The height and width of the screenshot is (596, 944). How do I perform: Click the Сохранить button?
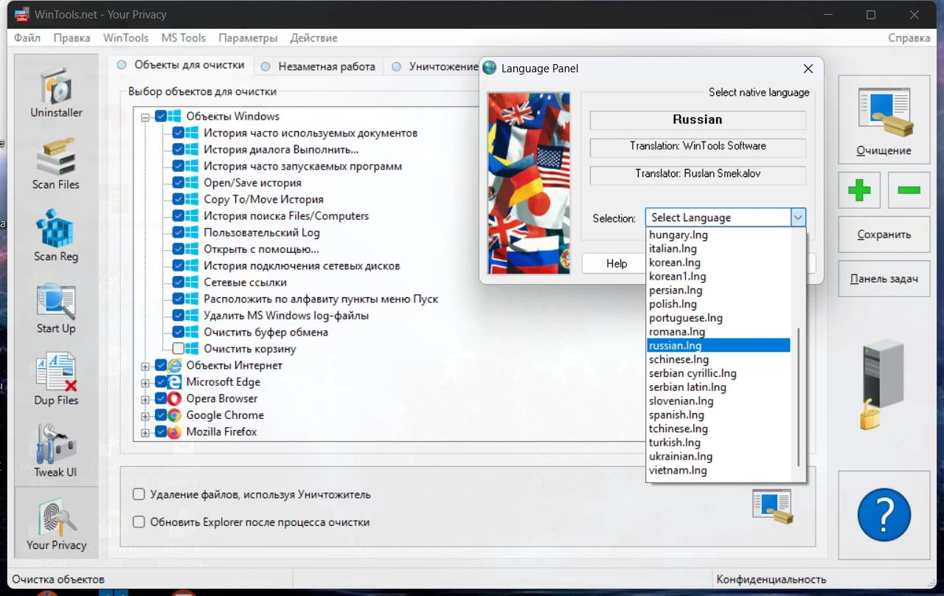click(x=884, y=235)
